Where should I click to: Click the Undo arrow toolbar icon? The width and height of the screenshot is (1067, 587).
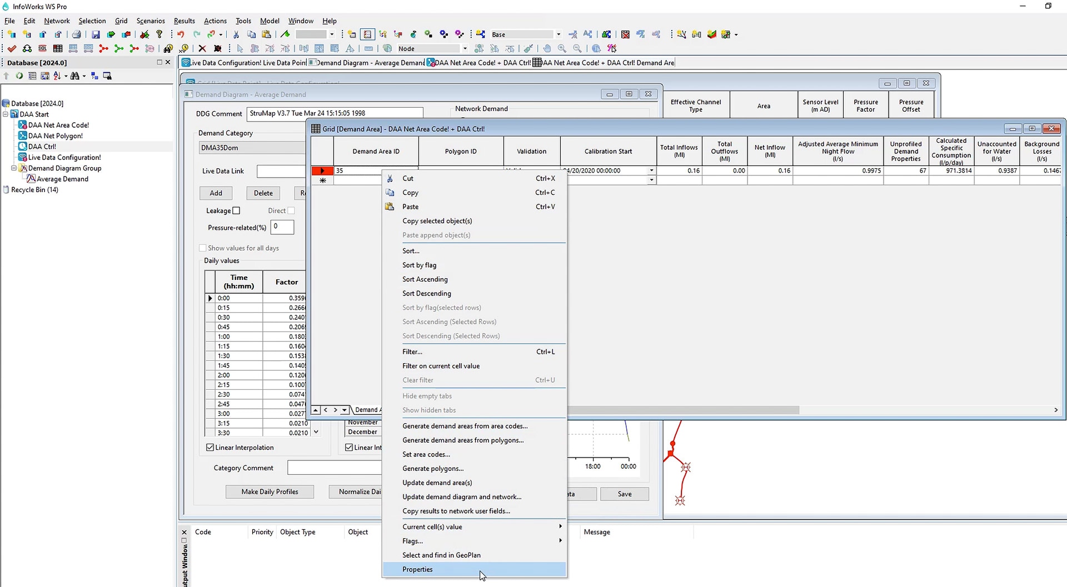coord(181,34)
